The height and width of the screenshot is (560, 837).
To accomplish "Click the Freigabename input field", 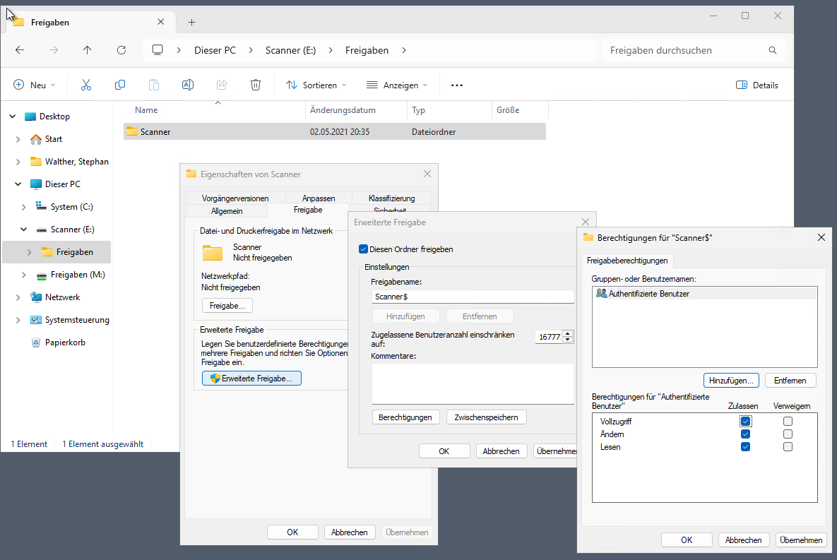I will [473, 297].
